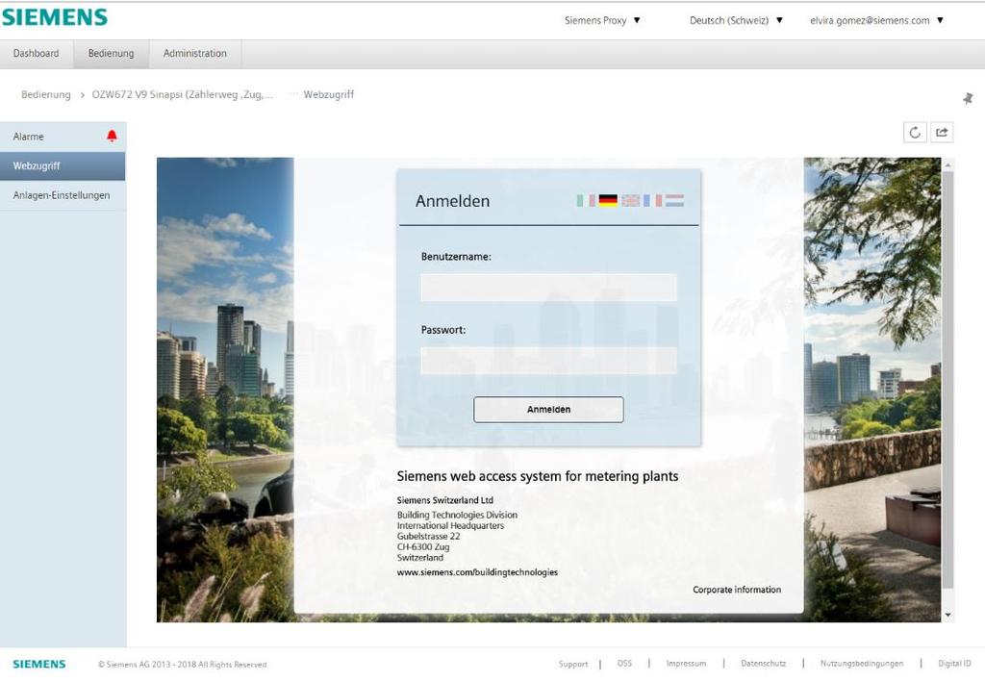Viewport: 985px width, 682px height.
Task: Open the OSS footer link
Action: click(624, 663)
